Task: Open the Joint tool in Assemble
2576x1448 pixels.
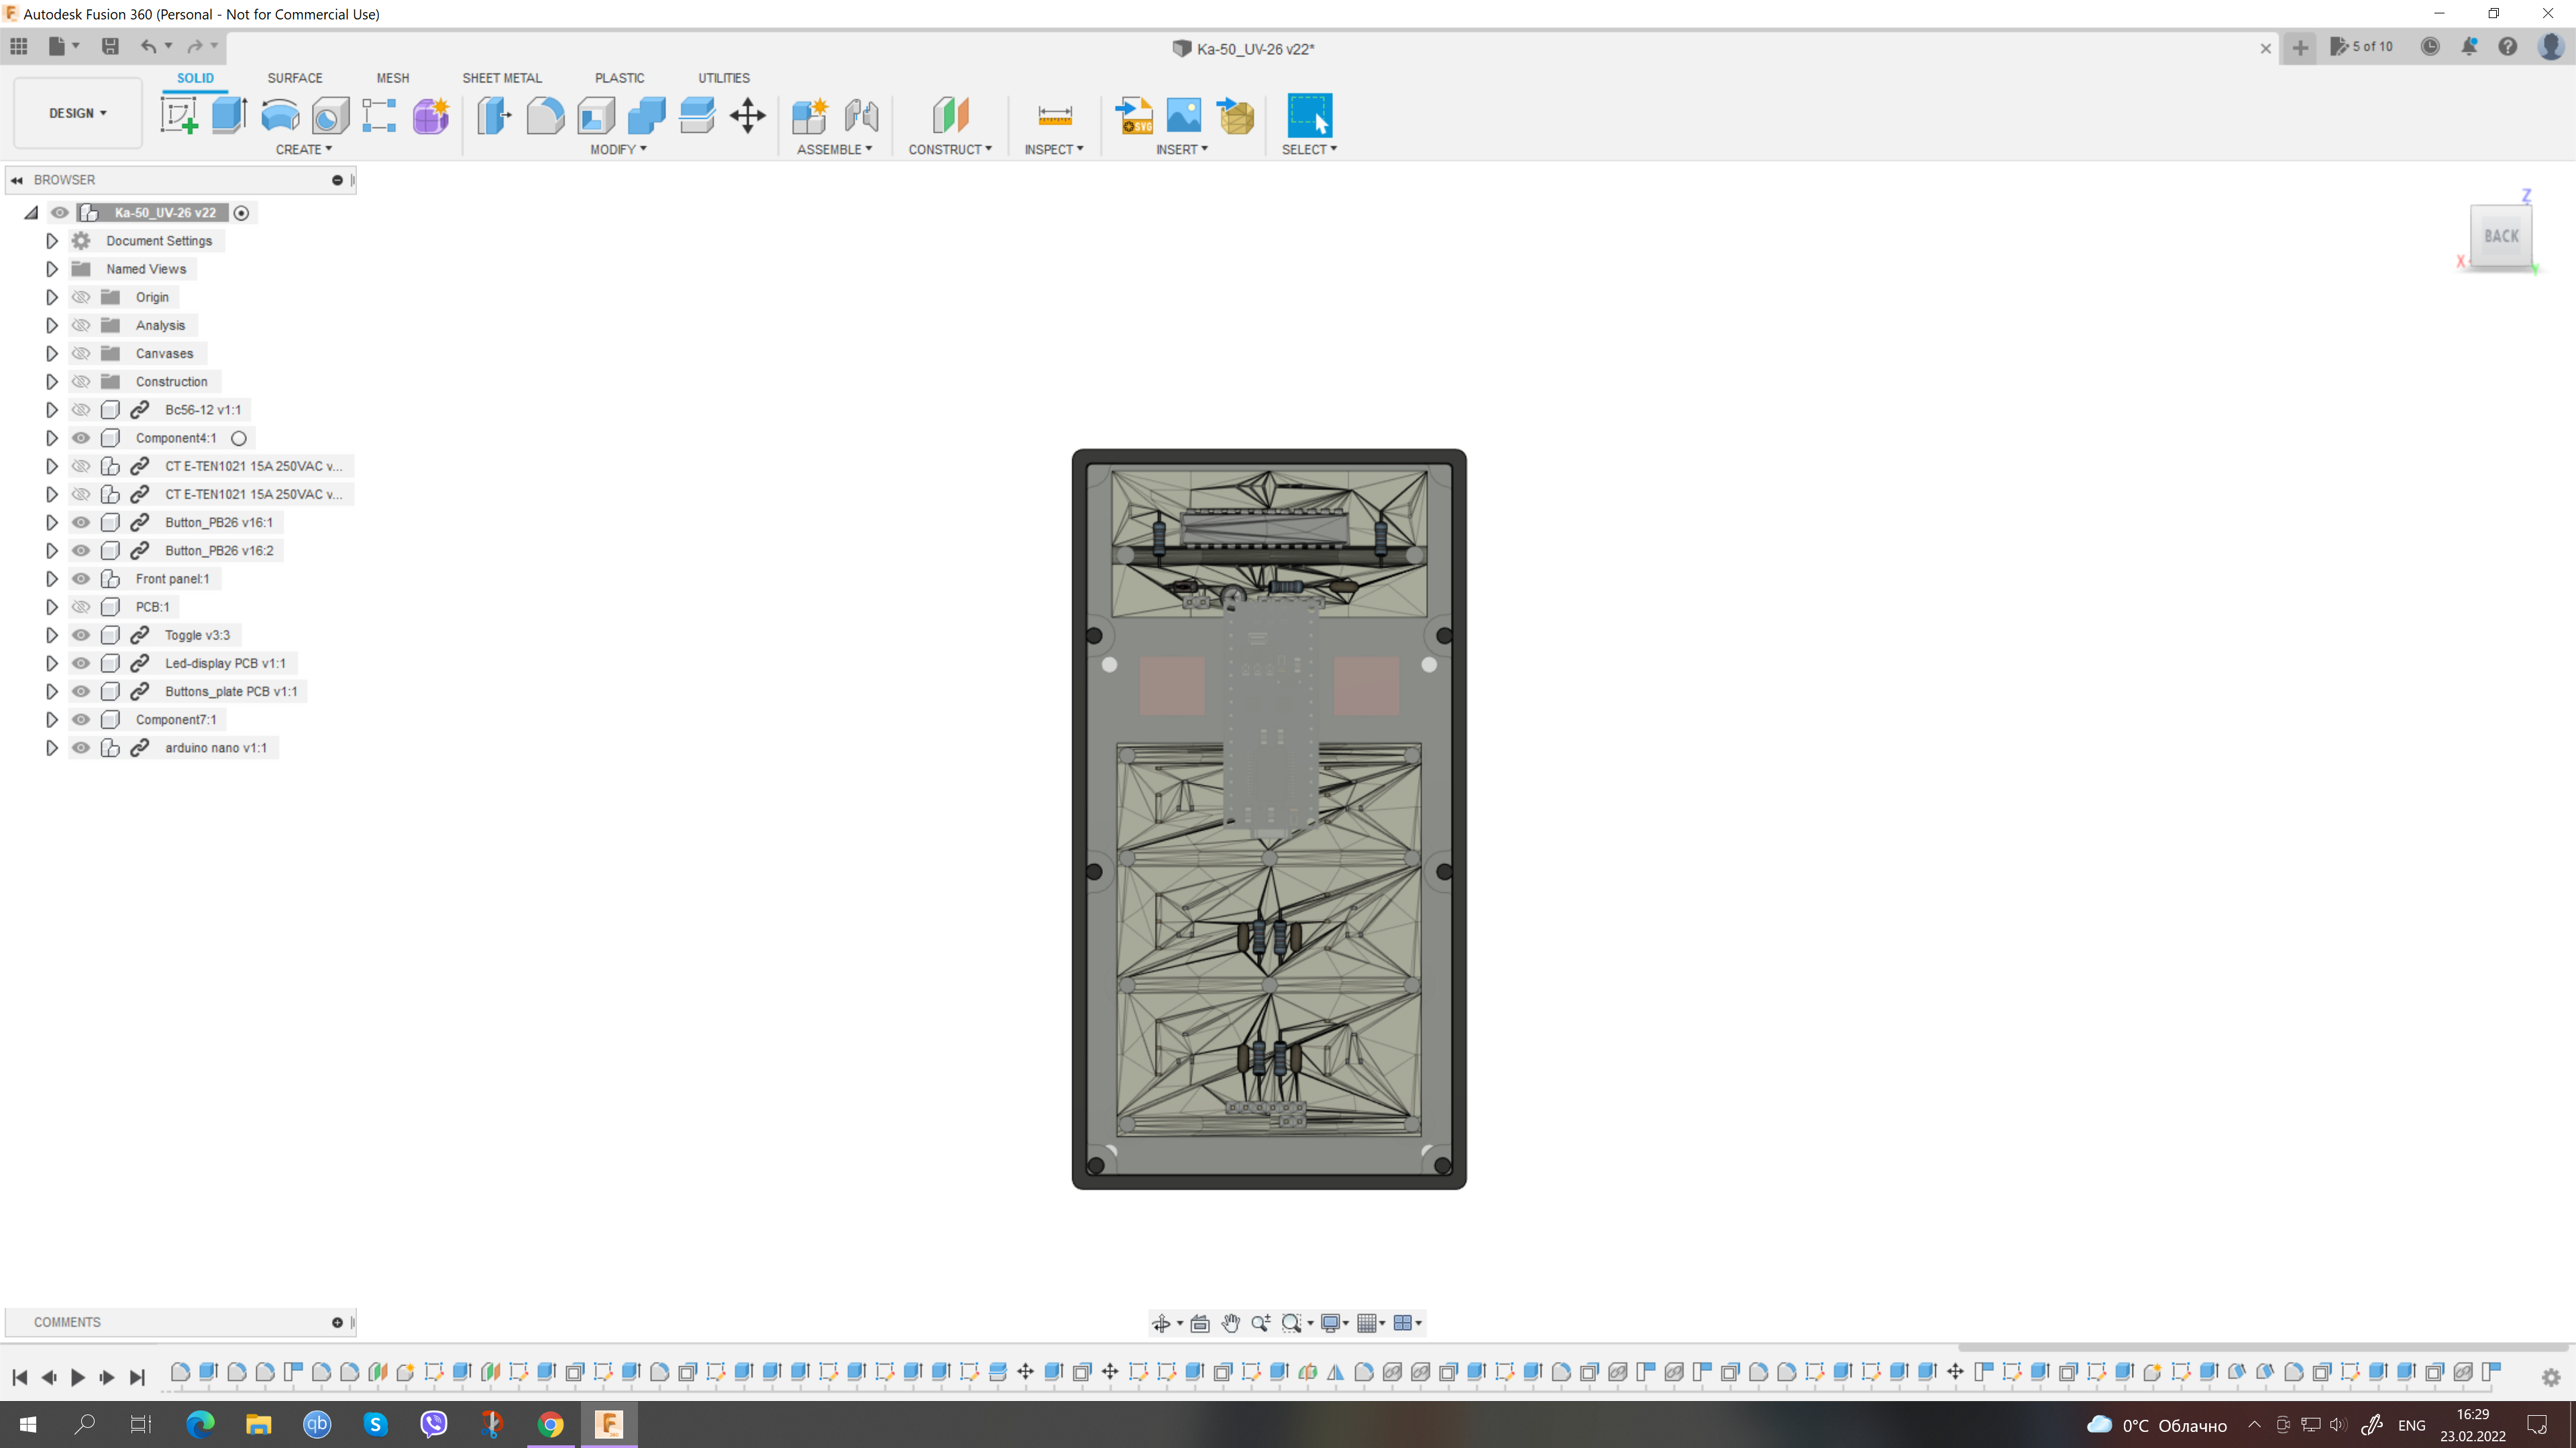Action: [861, 115]
